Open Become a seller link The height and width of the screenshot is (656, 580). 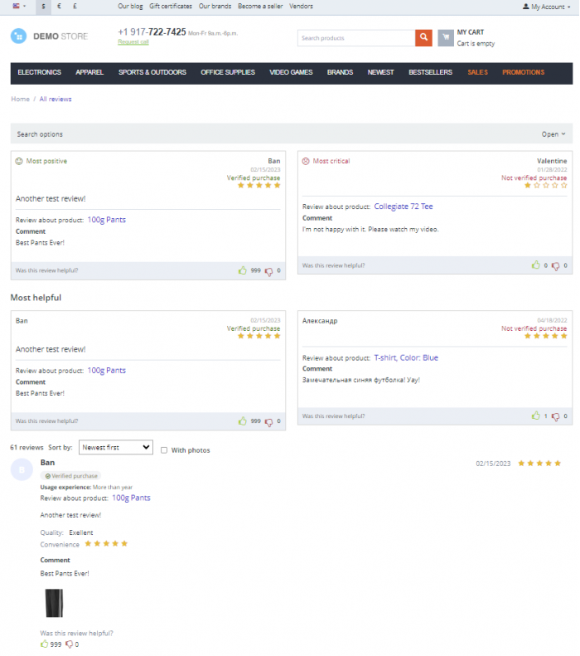tap(260, 7)
